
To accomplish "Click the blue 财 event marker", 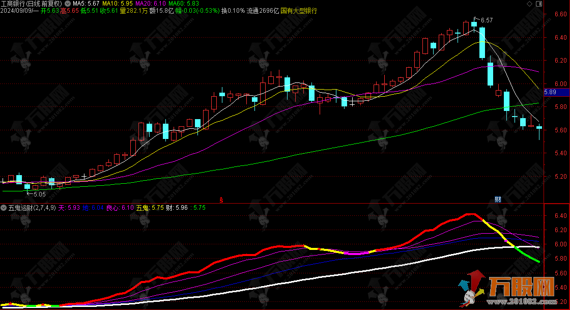I will (x=498, y=200).
